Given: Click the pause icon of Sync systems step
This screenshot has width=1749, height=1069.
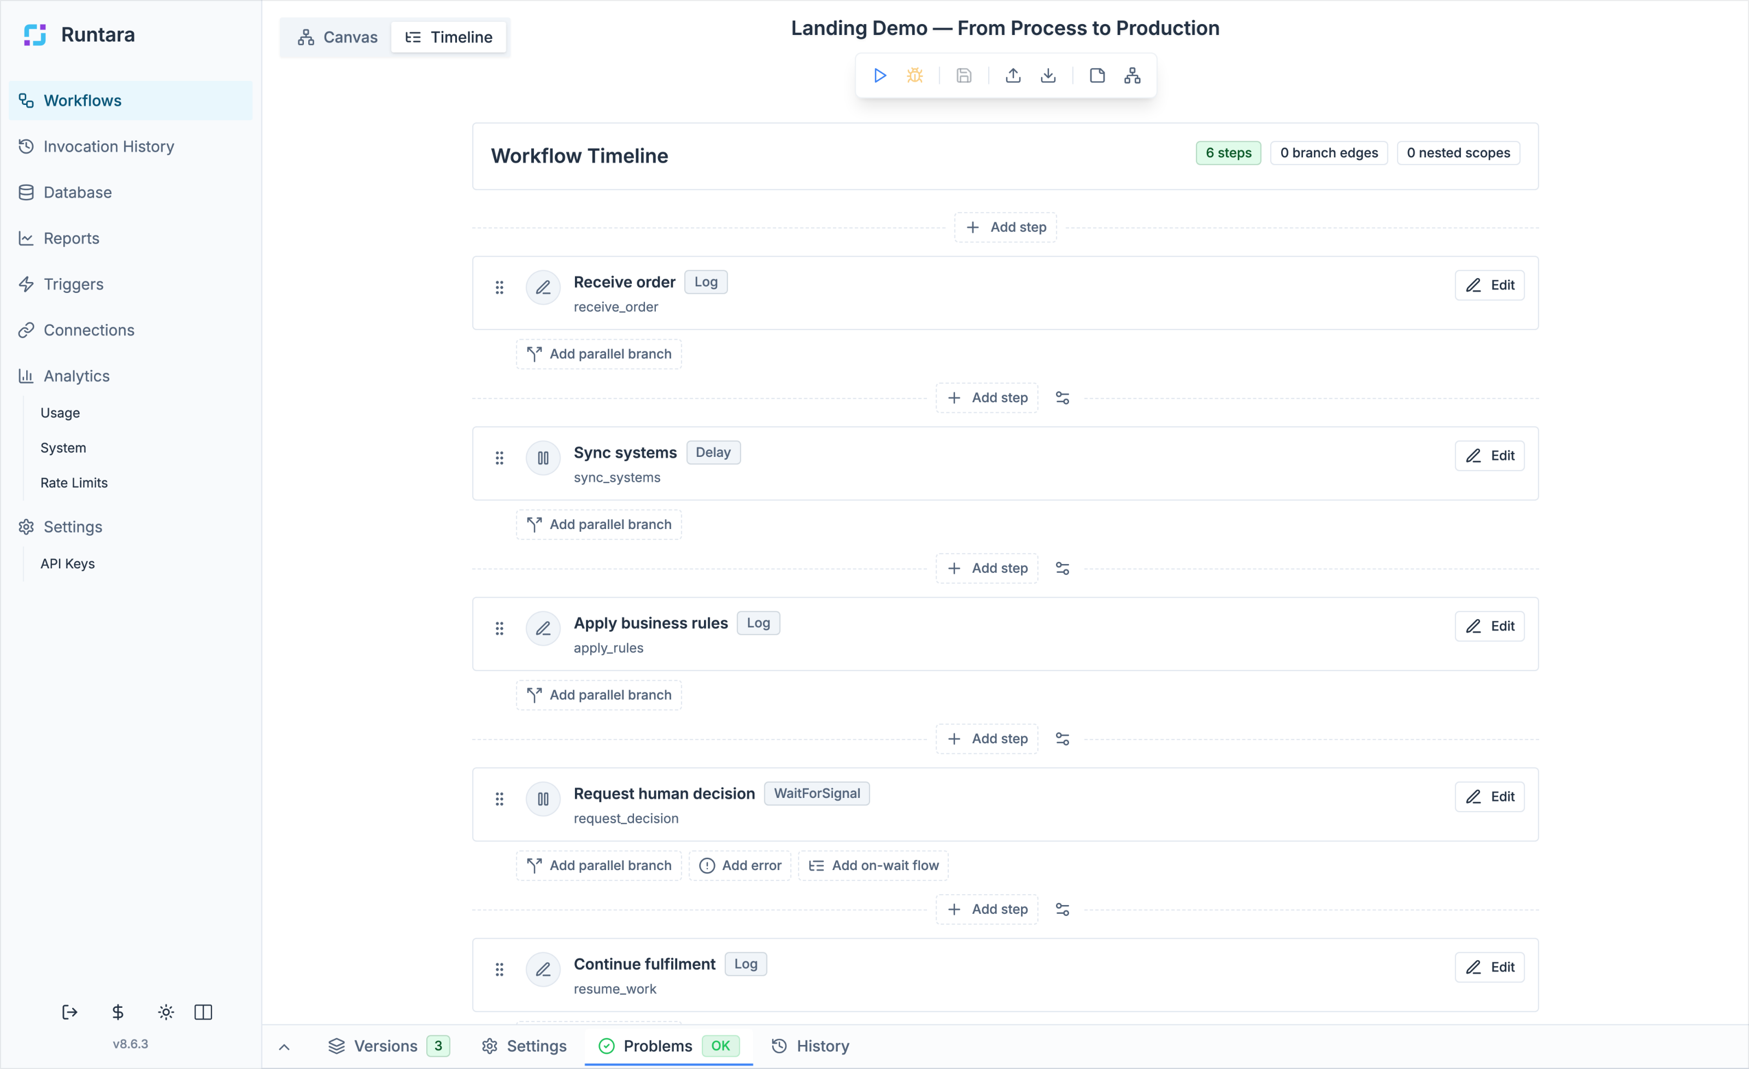Looking at the screenshot, I should click(543, 458).
